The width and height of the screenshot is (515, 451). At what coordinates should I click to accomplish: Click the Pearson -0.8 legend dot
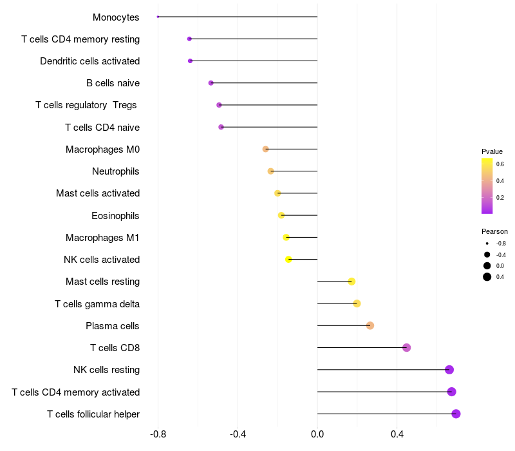click(487, 244)
